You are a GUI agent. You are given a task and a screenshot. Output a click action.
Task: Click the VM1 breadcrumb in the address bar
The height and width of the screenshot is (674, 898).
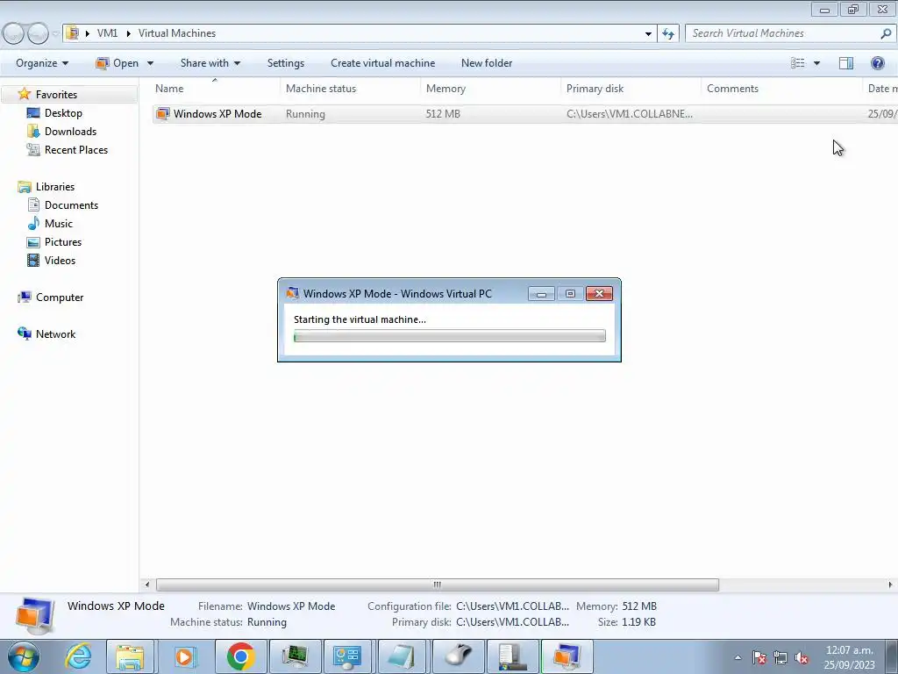pos(107,33)
